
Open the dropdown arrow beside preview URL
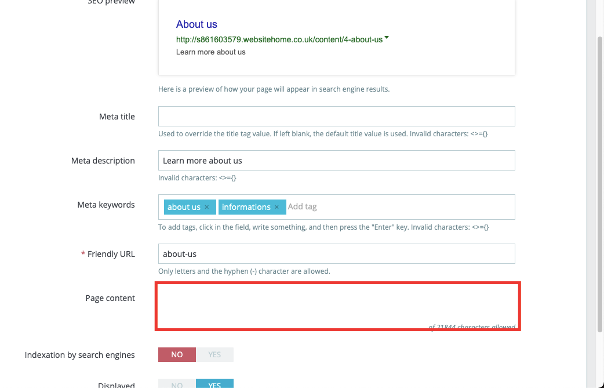[x=387, y=38]
